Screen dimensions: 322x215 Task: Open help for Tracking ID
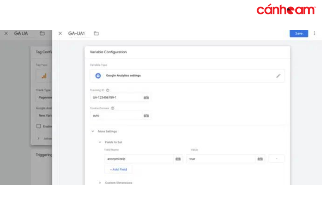click(x=108, y=90)
